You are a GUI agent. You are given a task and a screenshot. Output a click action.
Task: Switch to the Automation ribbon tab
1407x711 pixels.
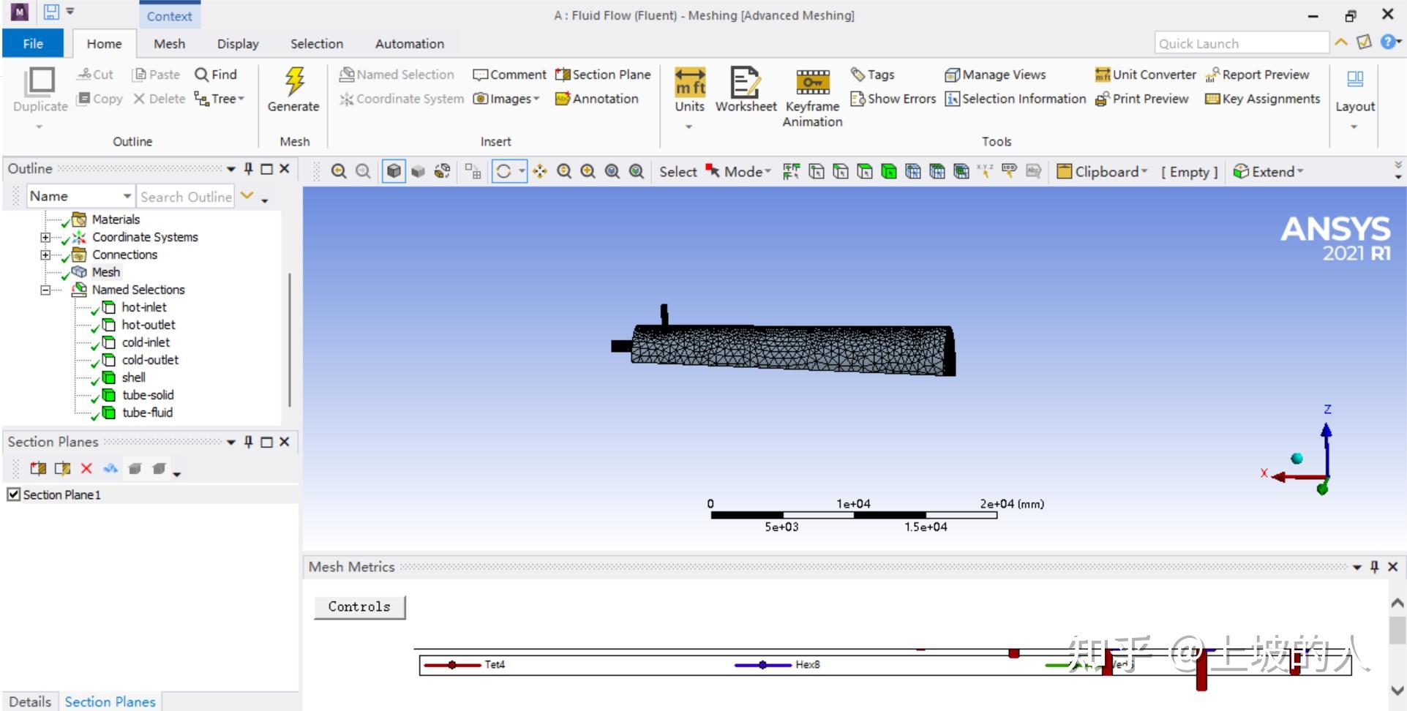tap(408, 43)
